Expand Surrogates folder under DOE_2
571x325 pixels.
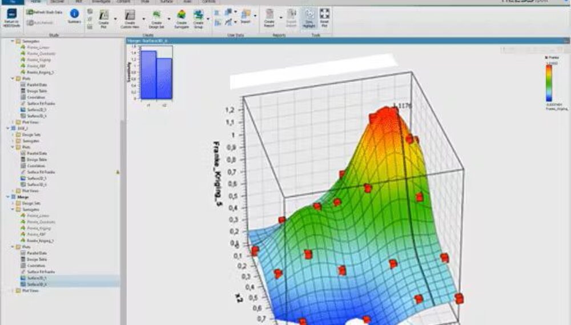pyautogui.click(x=13, y=141)
